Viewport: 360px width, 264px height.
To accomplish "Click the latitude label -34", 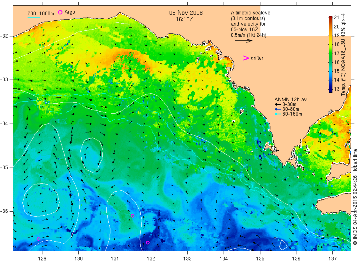I will [4, 124].
